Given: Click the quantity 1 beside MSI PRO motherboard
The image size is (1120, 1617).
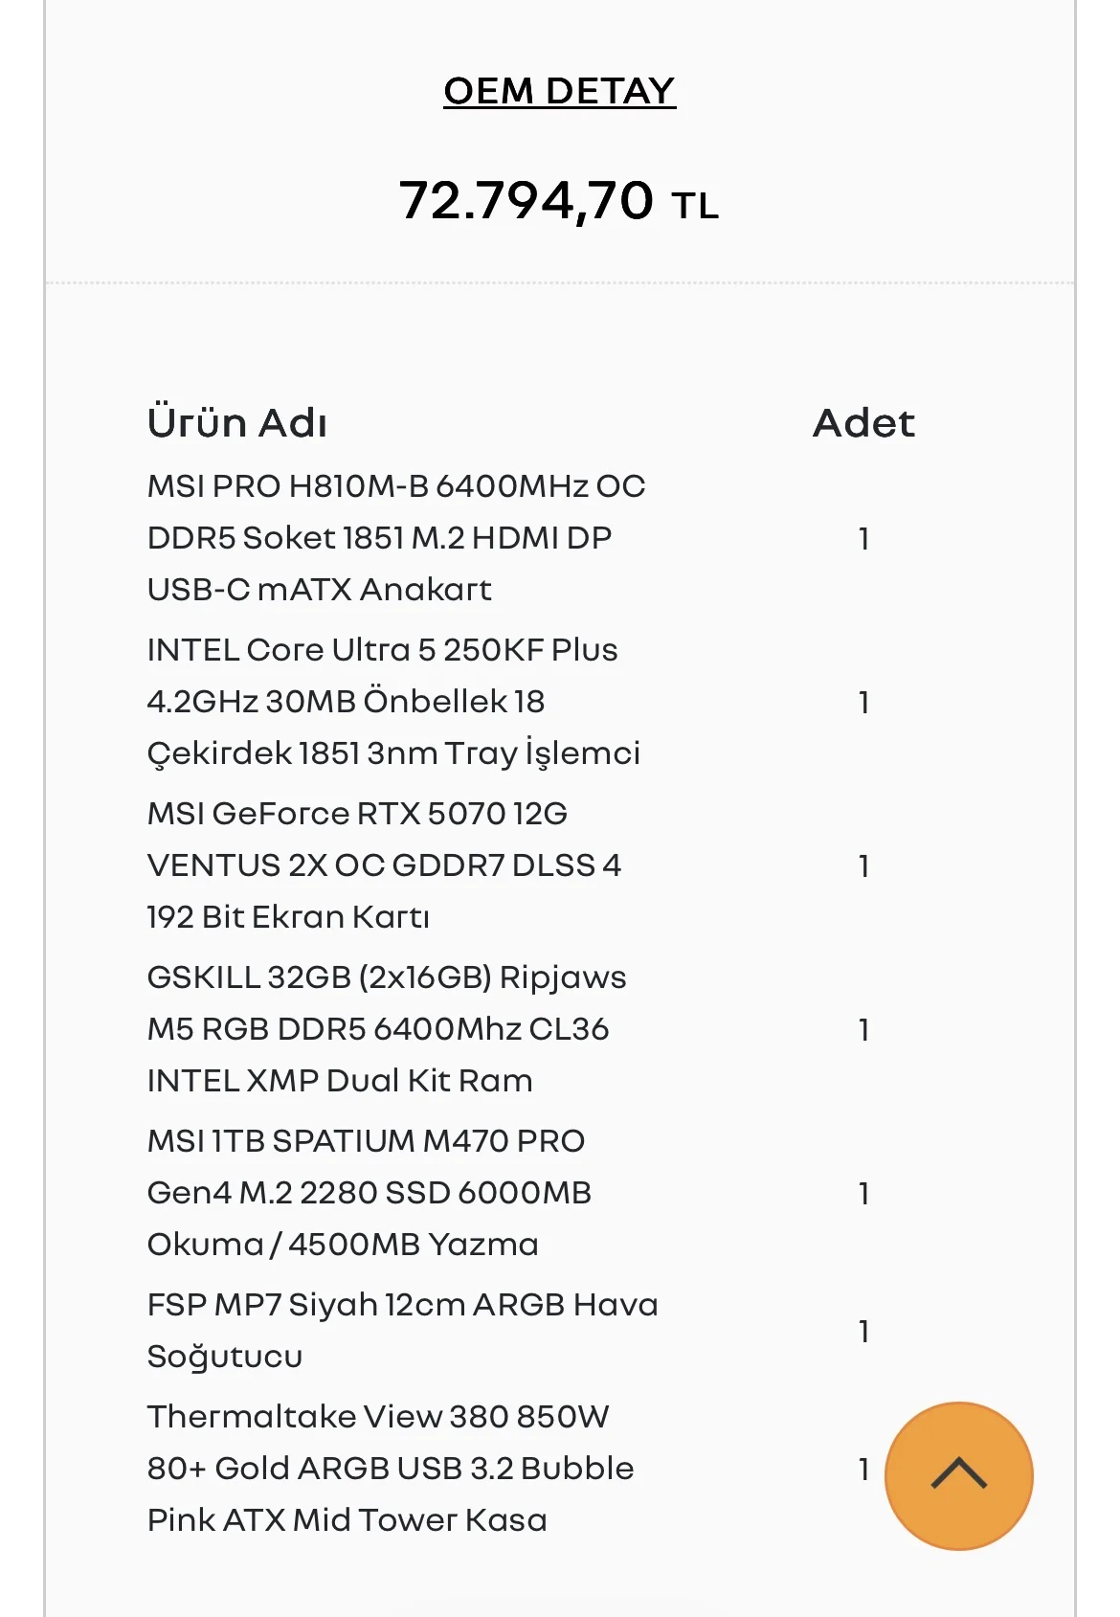Looking at the screenshot, I should coord(863,539).
